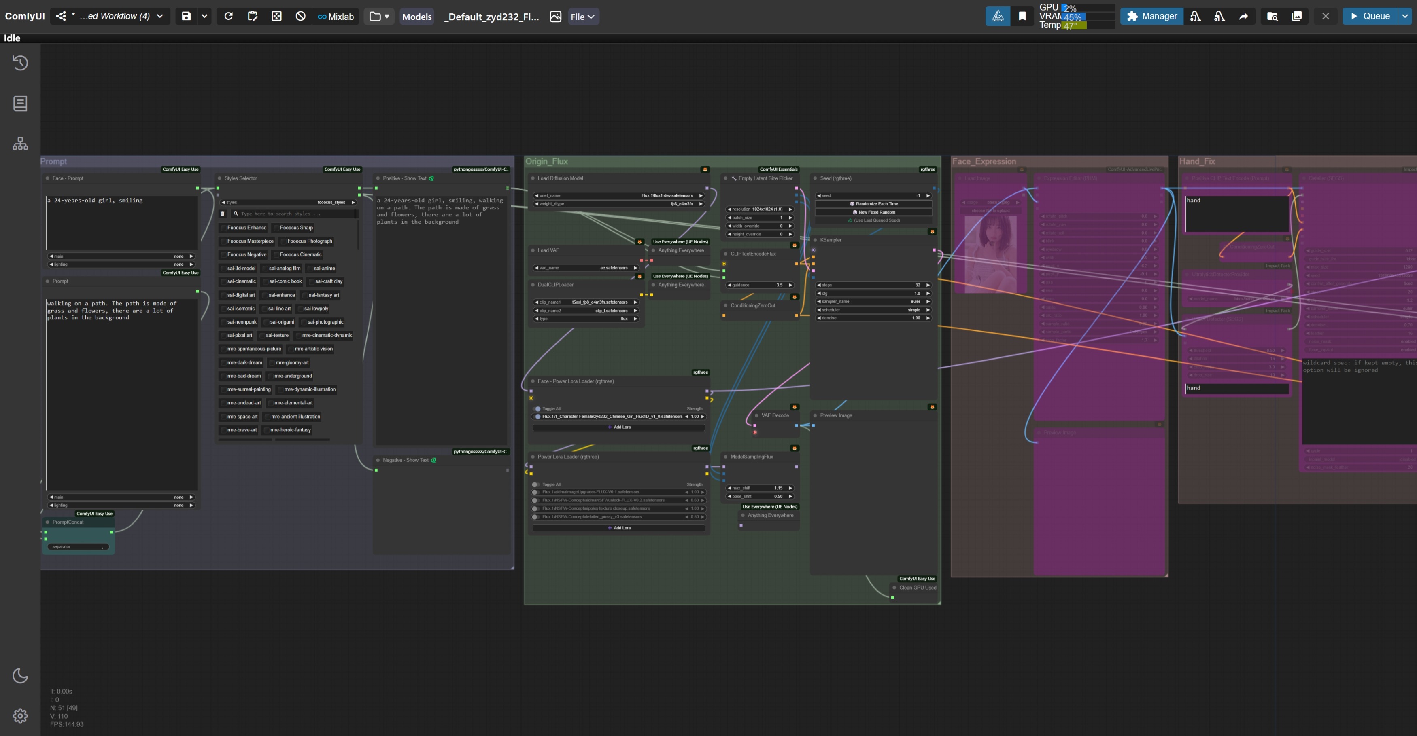Image resolution: width=1417 pixels, height=736 pixels.
Task: Open the Manager button
Action: point(1151,16)
